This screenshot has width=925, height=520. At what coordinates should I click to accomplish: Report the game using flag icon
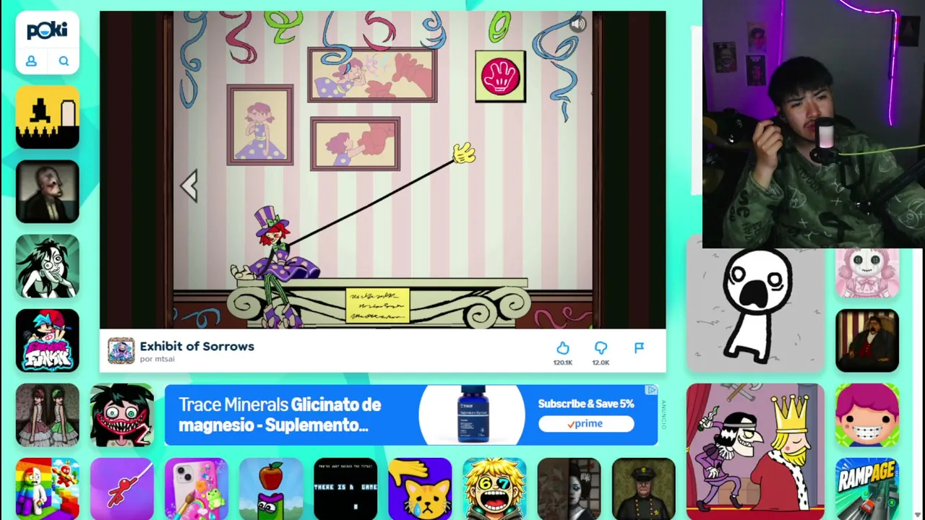tap(639, 348)
